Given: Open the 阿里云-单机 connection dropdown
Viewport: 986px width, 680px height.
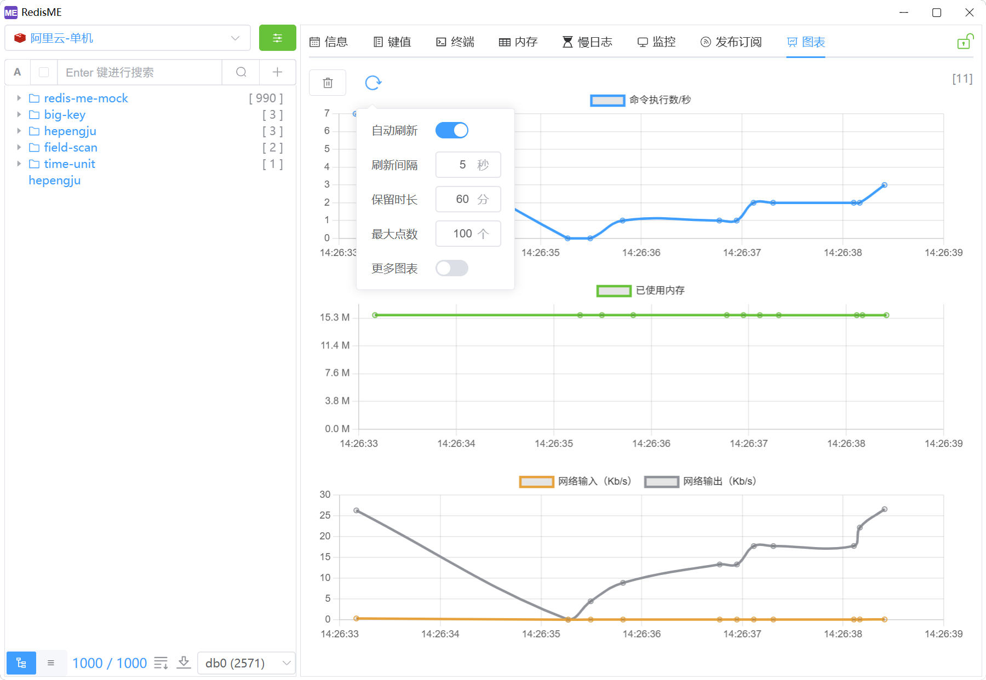Looking at the screenshot, I should pyautogui.click(x=127, y=38).
